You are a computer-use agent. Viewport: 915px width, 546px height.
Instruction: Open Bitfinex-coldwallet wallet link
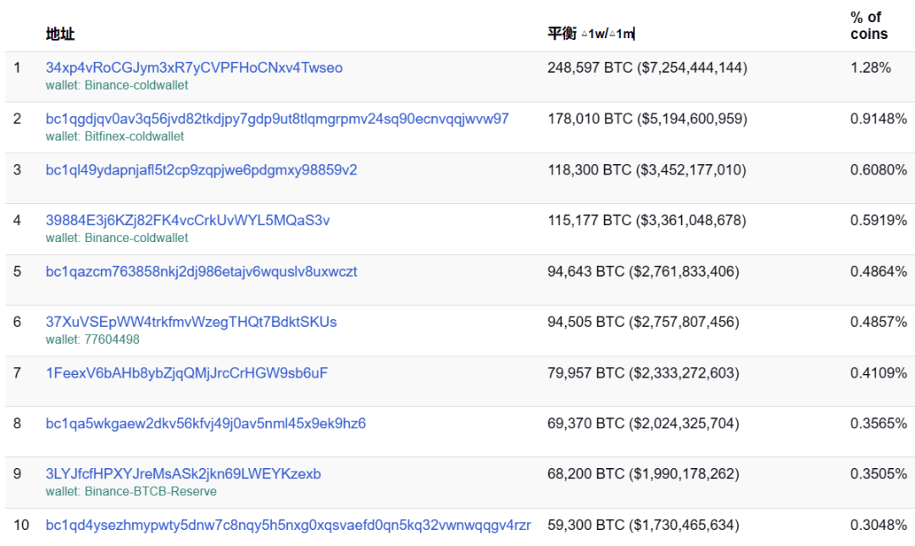pyautogui.click(x=134, y=136)
